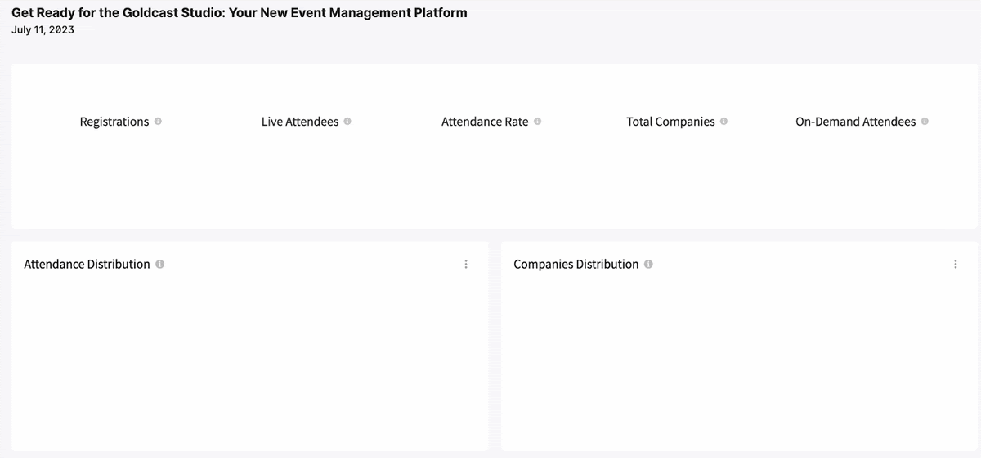Image resolution: width=981 pixels, height=458 pixels.
Task: Click the Goldcast Studio event title heading
Action: [240, 13]
